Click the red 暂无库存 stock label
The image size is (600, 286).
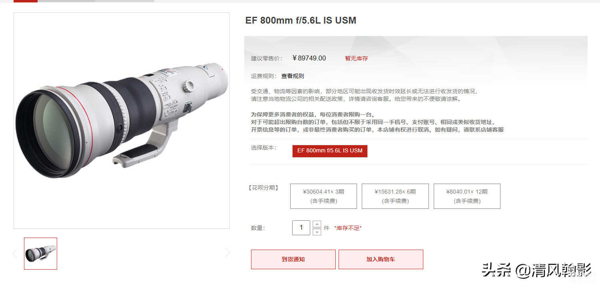point(357,58)
